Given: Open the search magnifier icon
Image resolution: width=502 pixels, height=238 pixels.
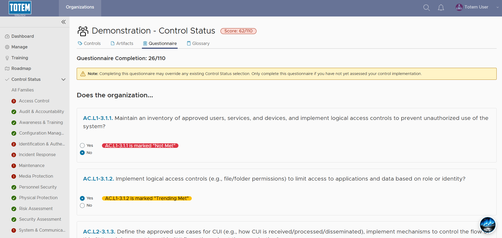Looking at the screenshot, I should point(427,7).
